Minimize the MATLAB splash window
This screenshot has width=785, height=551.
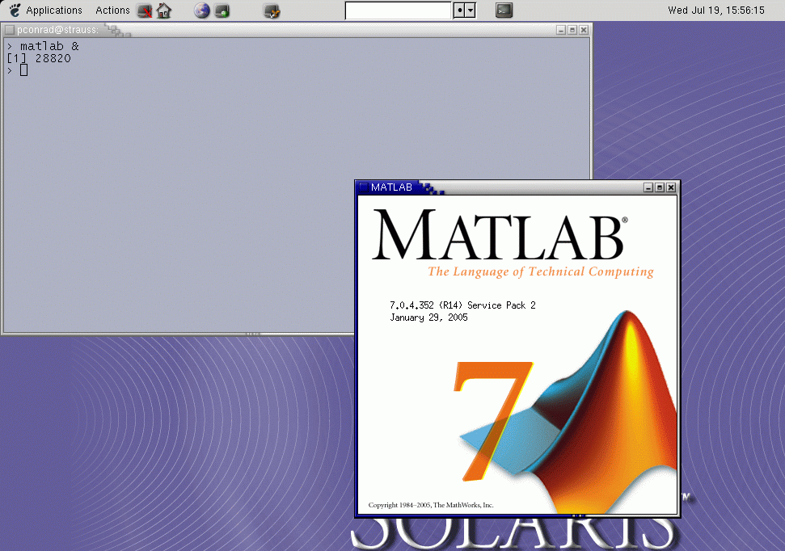(x=648, y=187)
